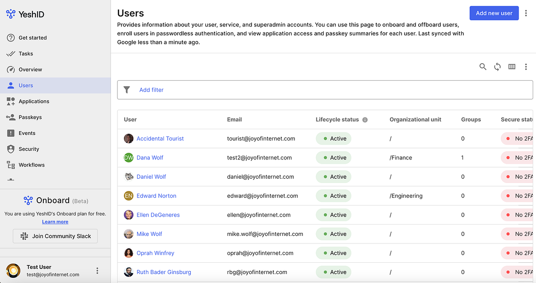Click the filter funnel icon
Viewport: 536px width, 283px height.
point(127,90)
